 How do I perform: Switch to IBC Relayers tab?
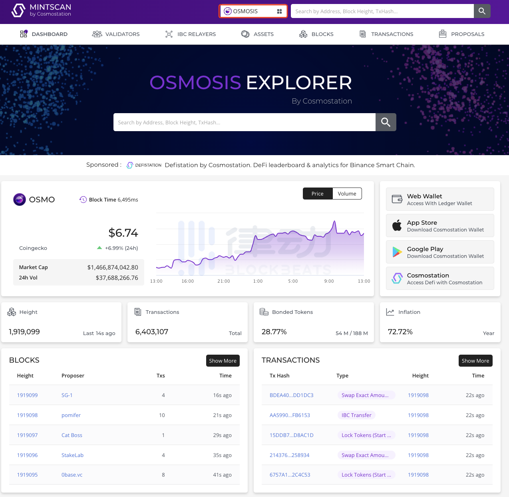point(191,34)
